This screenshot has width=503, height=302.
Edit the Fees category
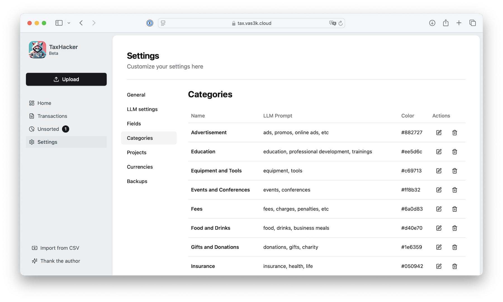439,209
